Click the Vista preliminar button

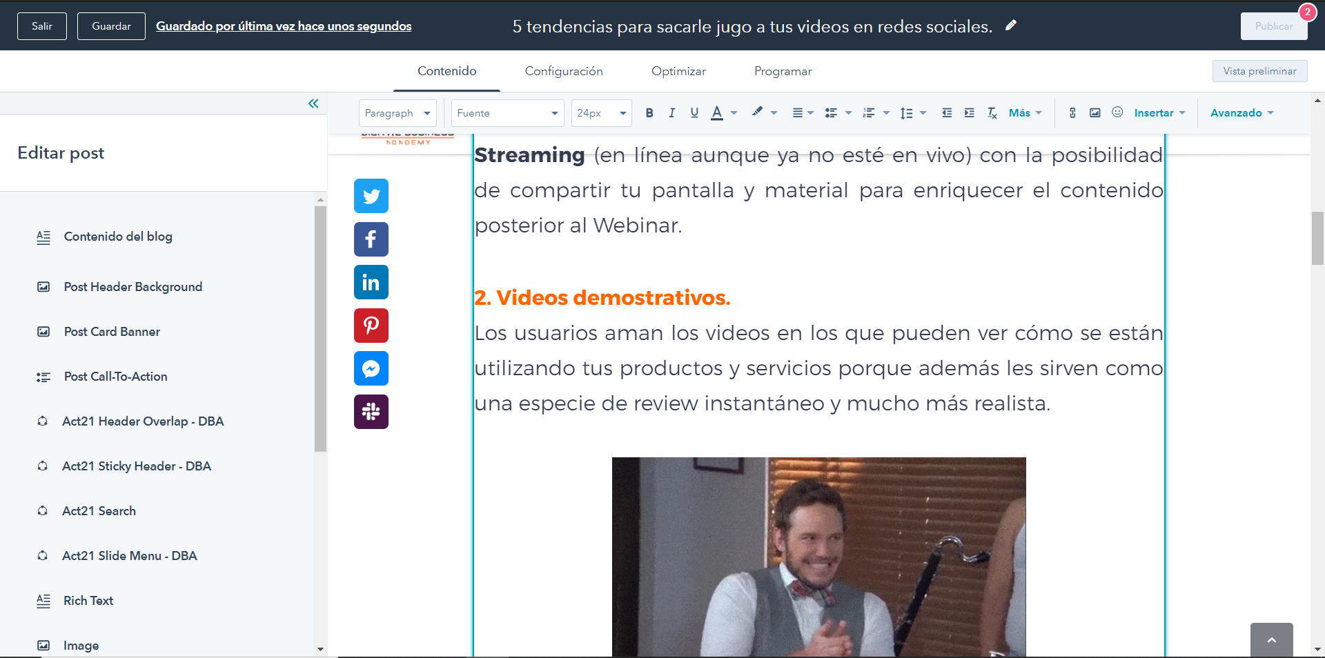point(1259,71)
